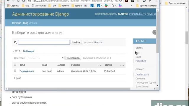Open Другие закладки in the background window
Viewport: 189px width, 106px height.
(175, 3)
